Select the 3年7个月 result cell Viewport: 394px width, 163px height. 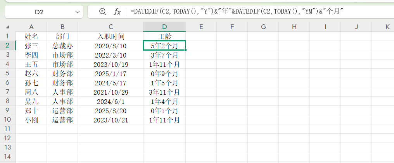[x=164, y=55]
